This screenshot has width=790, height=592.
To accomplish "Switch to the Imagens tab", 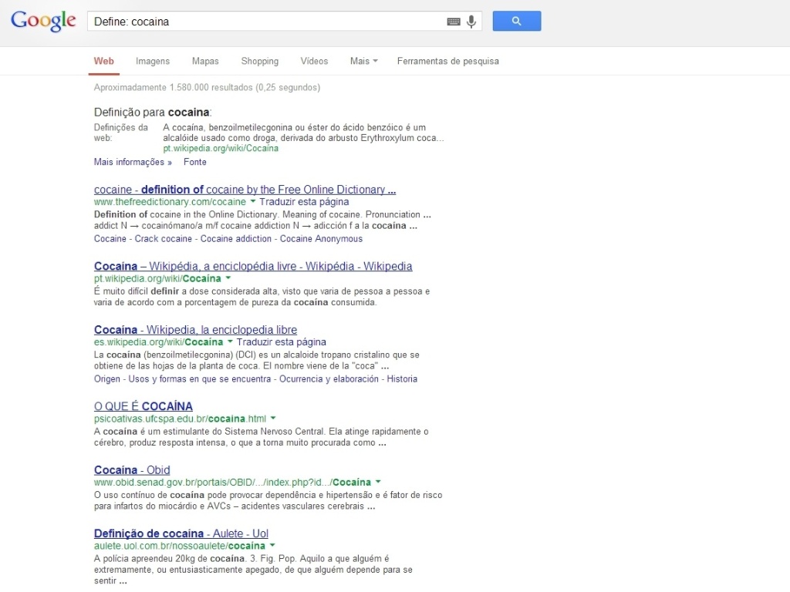I will pos(152,61).
